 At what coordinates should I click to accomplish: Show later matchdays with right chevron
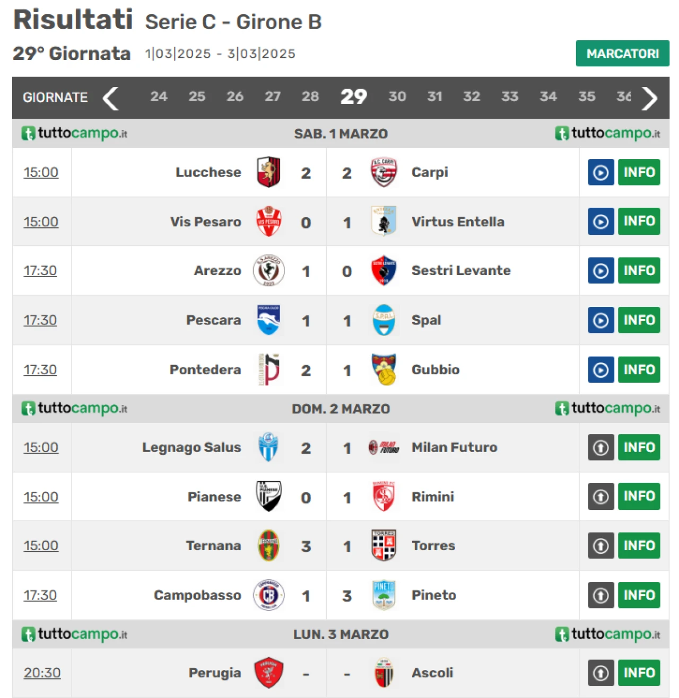pos(649,98)
